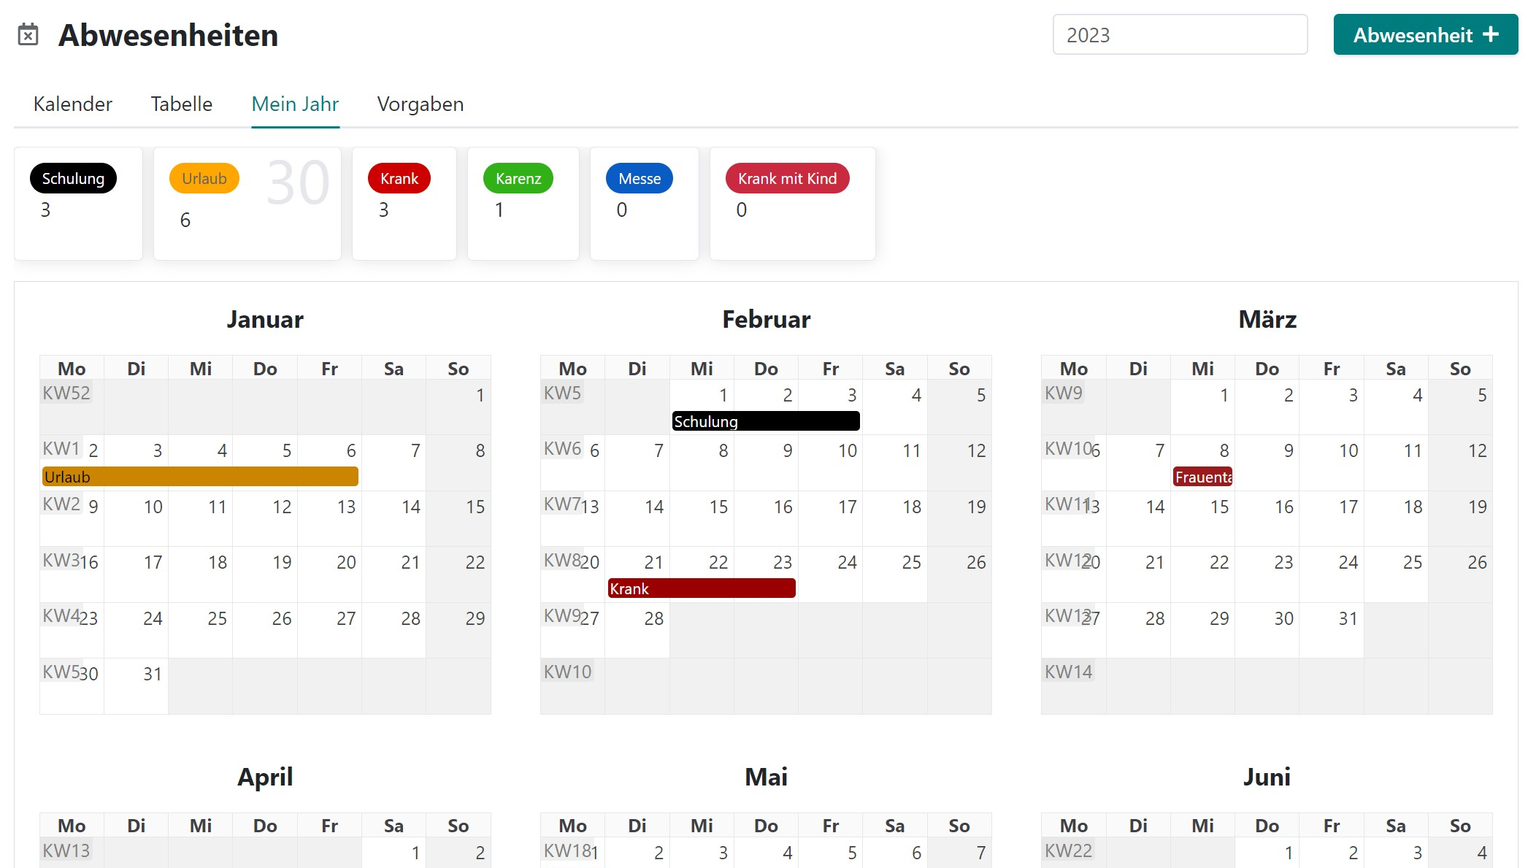Click the green Karenz category badge
The height and width of the screenshot is (868, 1528).
click(x=518, y=178)
